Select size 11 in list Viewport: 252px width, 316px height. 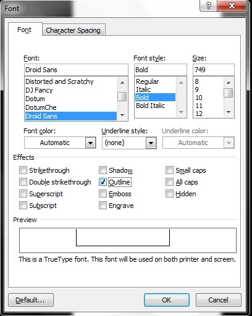coord(208,106)
